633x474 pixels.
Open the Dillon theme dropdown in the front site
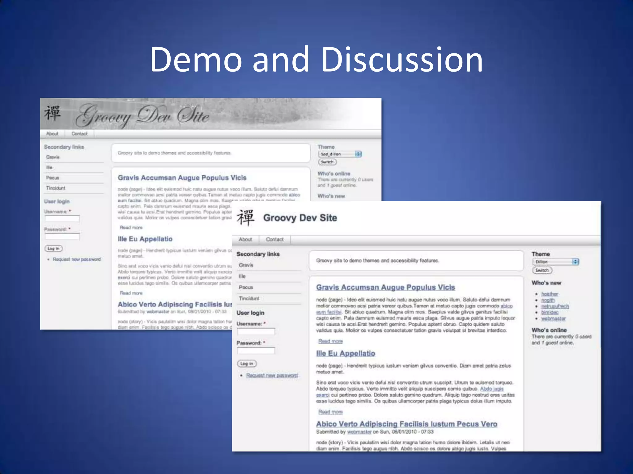click(x=556, y=262)
